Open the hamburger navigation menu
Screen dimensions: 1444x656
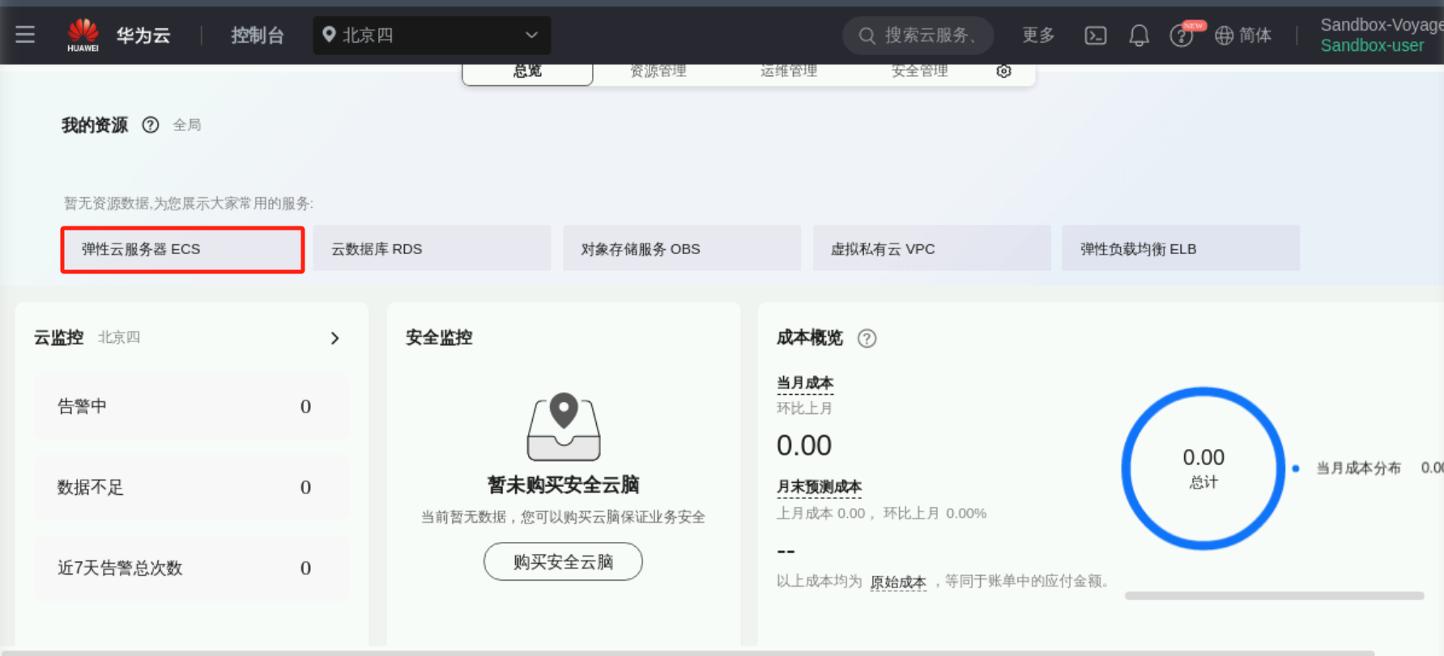[x=25, y=35]
